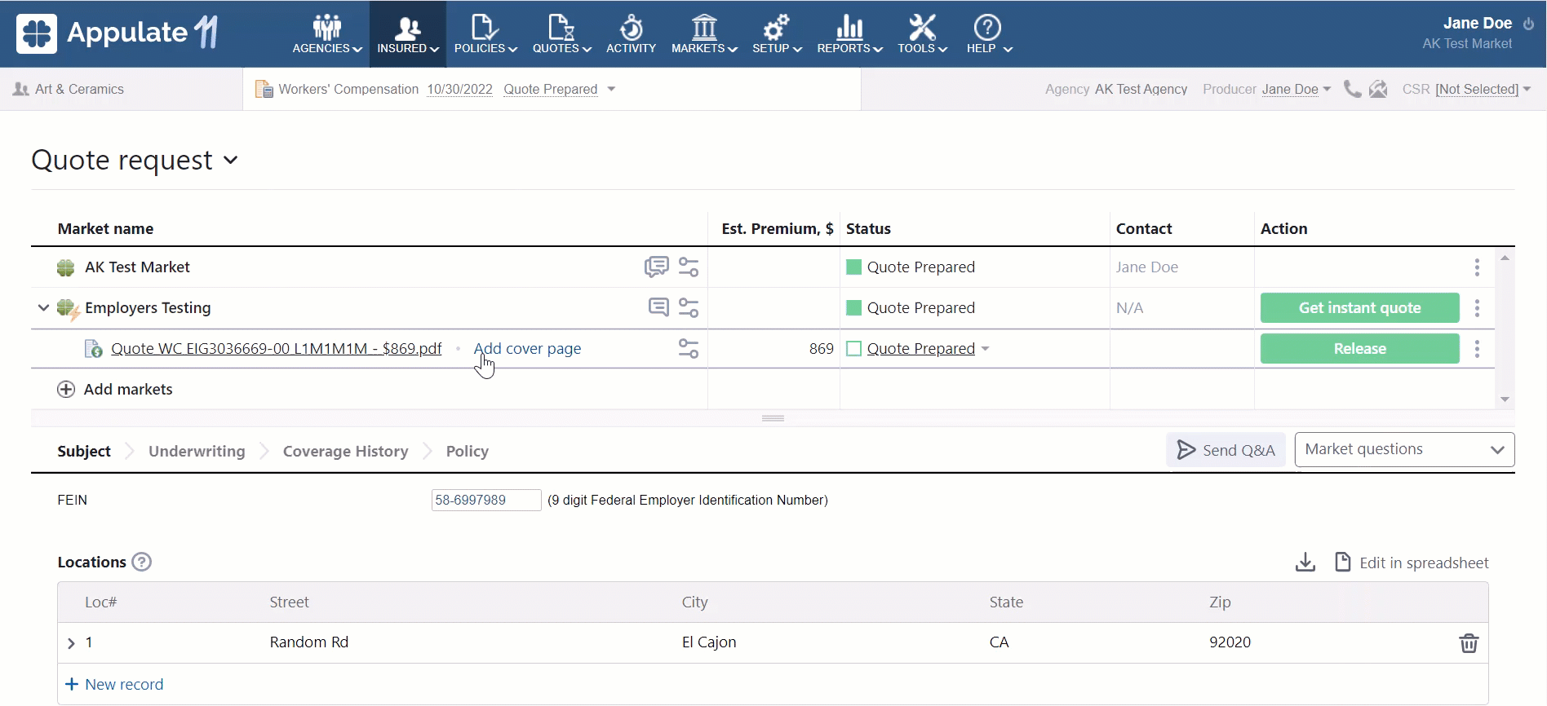
Task: Open the Markets menu
Action: (704, 34)
